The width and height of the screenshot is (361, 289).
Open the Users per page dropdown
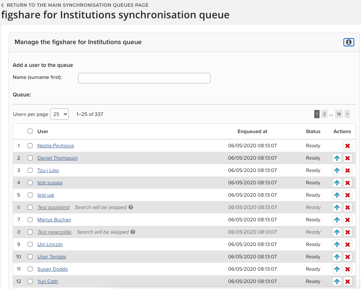(59, 114)
